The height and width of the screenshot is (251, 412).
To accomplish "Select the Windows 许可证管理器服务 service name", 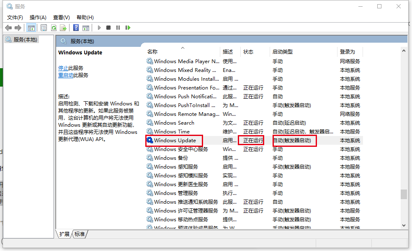I will coord(186,211).
